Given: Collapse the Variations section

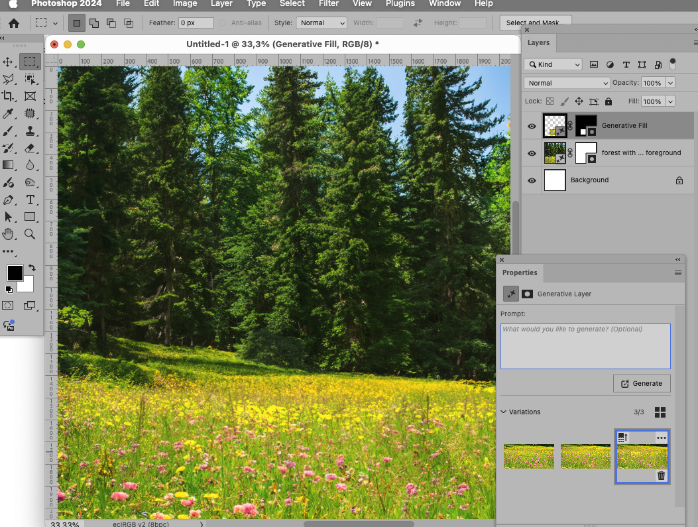Looking at the screenshot, I should 504,412.
